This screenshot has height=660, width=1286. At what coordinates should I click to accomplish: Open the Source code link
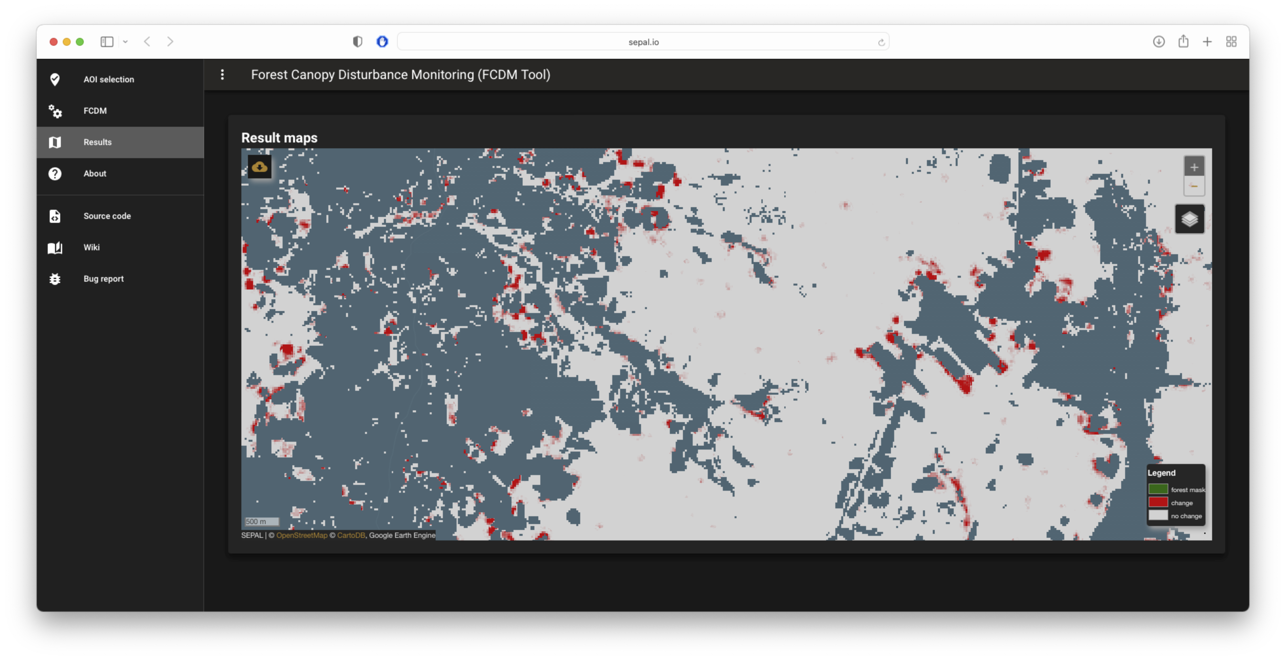click(107, 216)
